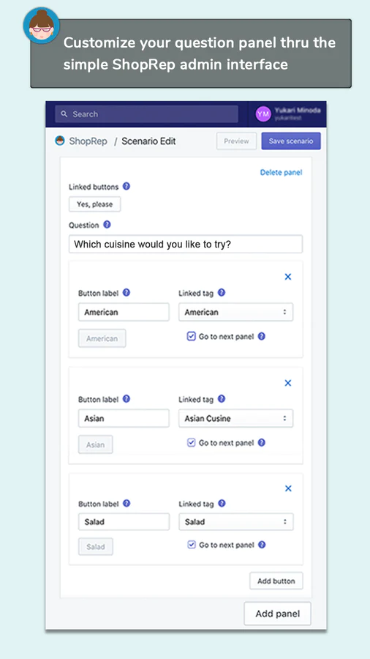Image resolution: width=370 pixels, height=659 pixels.
Task: Click the Delete panel link
Action: [x=281, y=172]
